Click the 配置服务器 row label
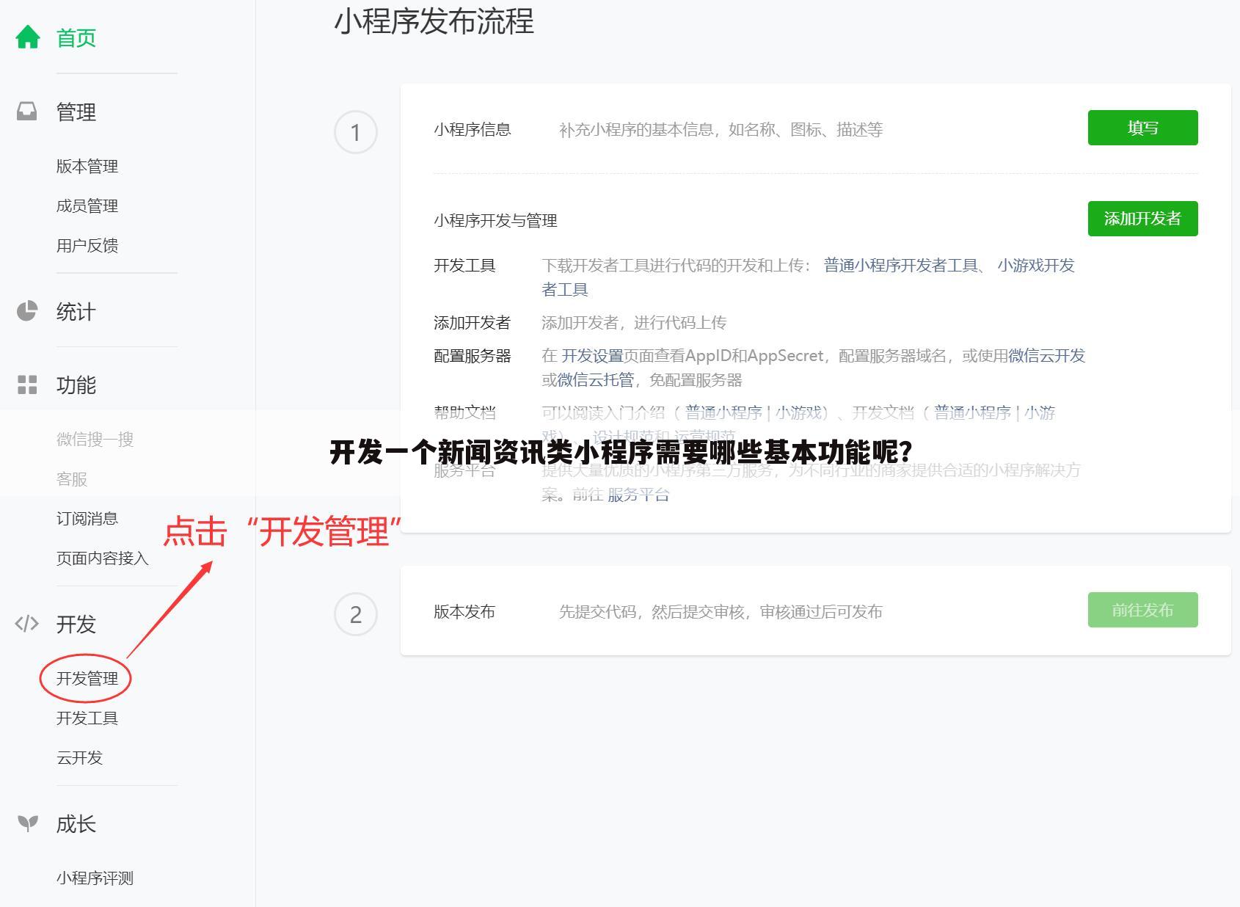 pos(473,356)
